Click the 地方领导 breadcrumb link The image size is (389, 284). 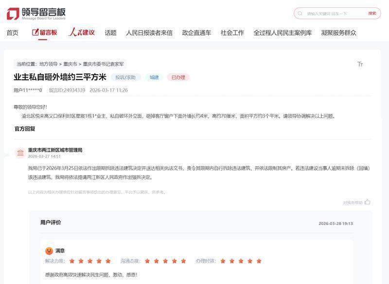(48, 64)
